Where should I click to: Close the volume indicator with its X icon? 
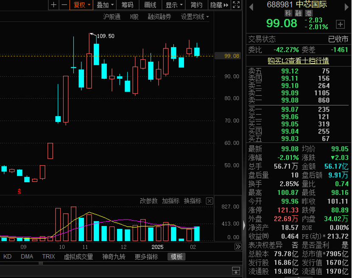pos(209,201)
